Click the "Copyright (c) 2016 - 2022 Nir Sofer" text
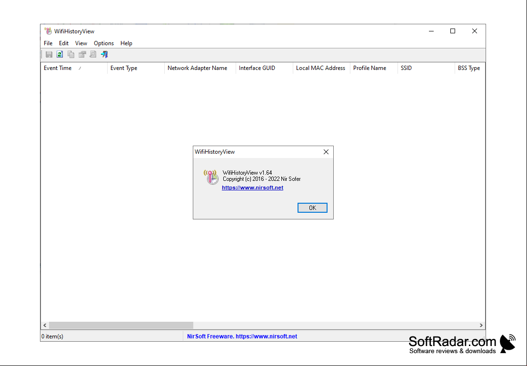The width and height of the screenshot is (527, 366). [x=262, y=179]
